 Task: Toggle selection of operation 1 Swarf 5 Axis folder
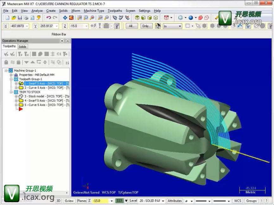(21, 84)
